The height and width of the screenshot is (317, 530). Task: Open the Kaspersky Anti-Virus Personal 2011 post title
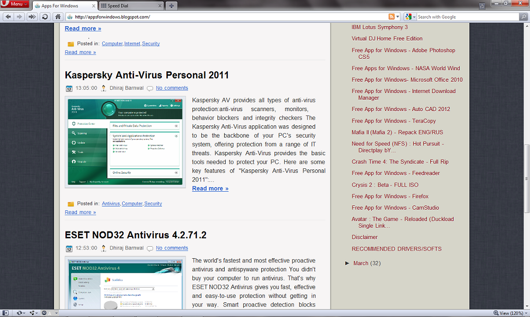coord(147,75)
